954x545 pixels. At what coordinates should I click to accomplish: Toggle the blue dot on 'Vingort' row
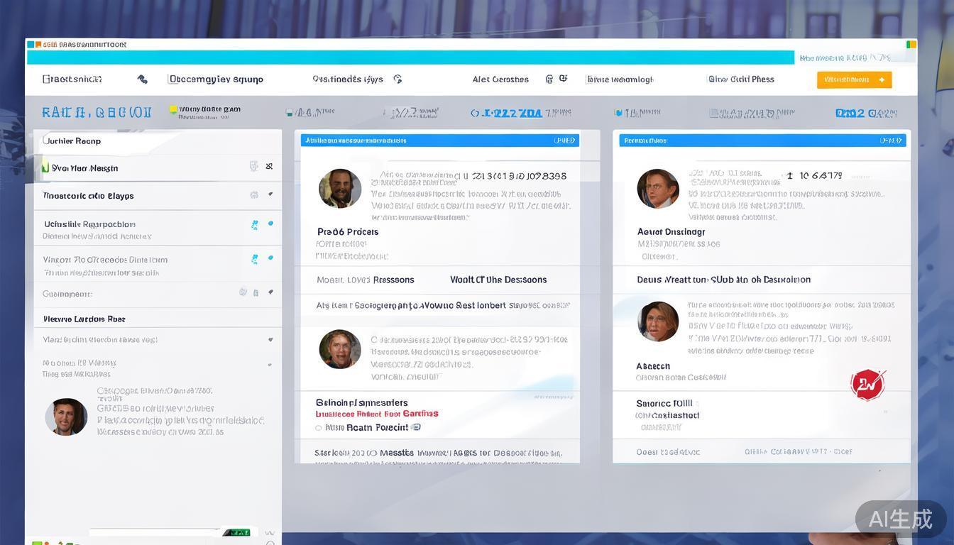pos(270,258)
